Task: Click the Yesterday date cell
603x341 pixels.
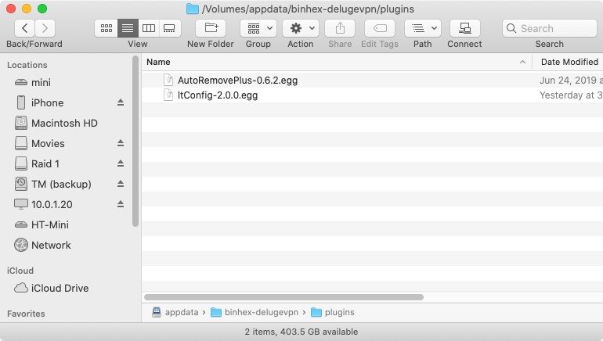Action: [x=571, y=95]
